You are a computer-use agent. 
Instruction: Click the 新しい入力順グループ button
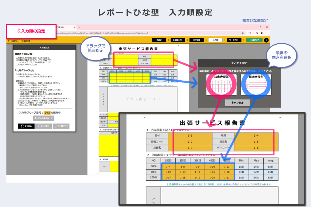click(43, 118)
